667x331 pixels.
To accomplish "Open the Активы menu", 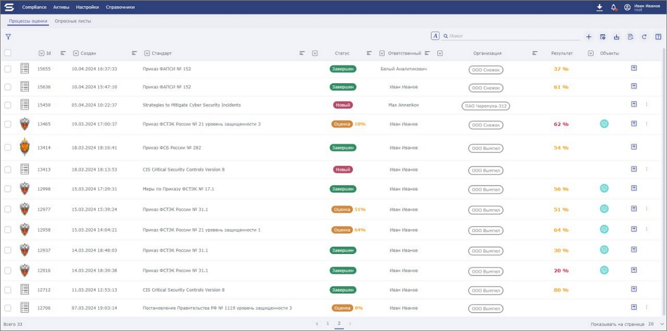I will 61,8.
